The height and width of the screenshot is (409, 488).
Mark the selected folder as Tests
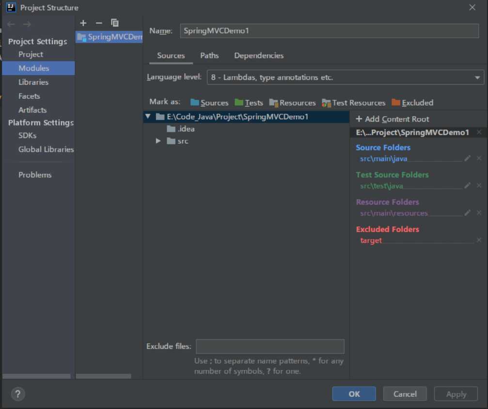click(x=249, y=102)
